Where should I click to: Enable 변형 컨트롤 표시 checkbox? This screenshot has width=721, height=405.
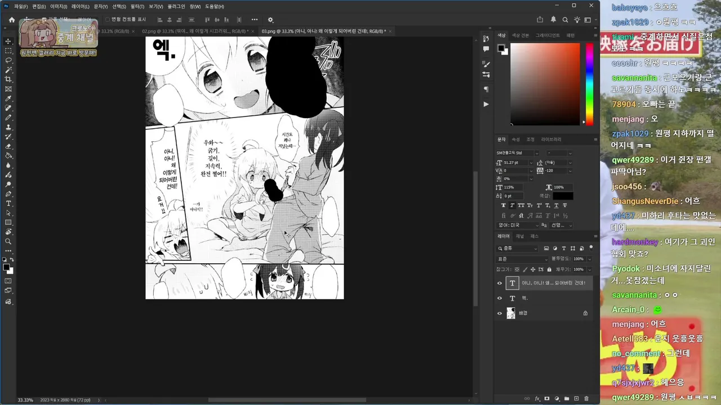[108, 20]
